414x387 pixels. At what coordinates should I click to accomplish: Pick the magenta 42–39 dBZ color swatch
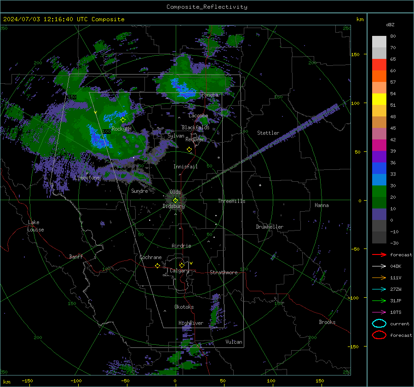click(x=379, y=145)
